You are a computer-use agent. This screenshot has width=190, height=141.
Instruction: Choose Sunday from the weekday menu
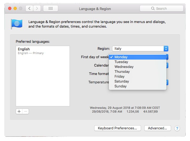[120, 86]
